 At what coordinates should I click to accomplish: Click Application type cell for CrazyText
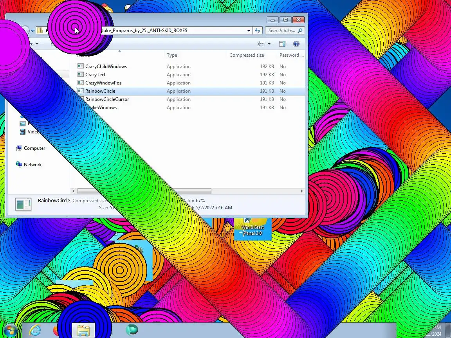point(179,75)
